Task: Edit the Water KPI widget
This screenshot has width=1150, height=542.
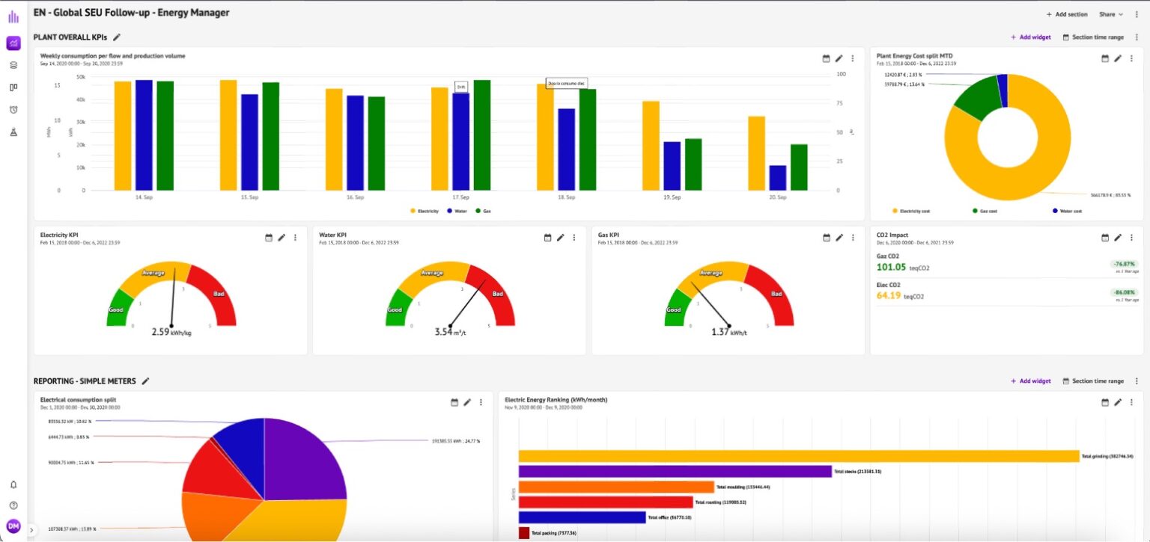Action: (x=561, y=237)
